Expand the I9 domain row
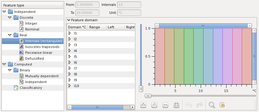Screen dimensions: 259x112 pyautogui.click(x=70, y=80)
